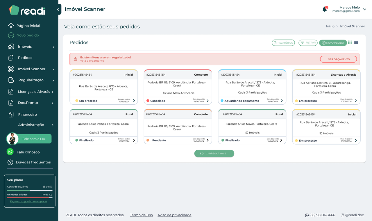Click the Instagram icon in footer
The width and height of the screenshot is (372, 221).
(x=342, y=215)
